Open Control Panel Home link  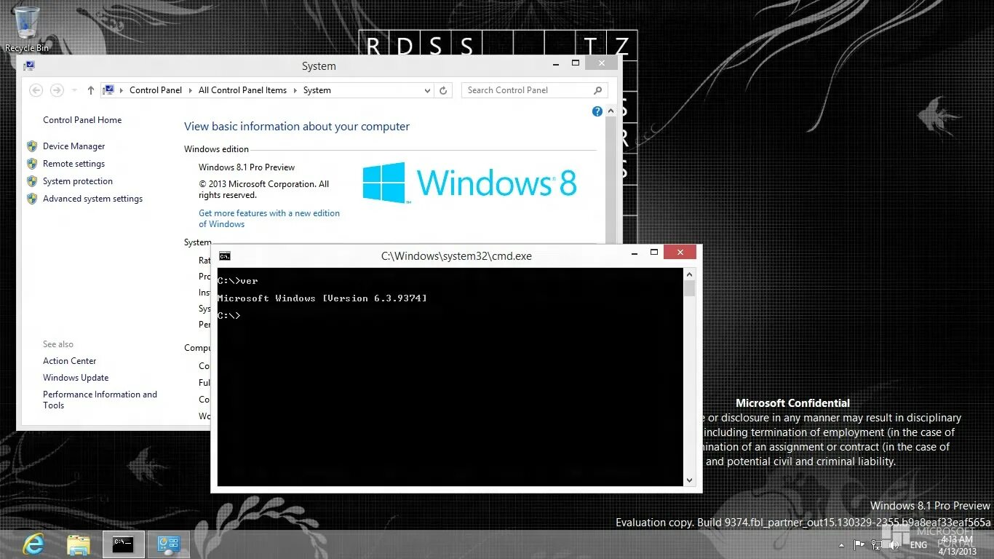pos(82,120)
